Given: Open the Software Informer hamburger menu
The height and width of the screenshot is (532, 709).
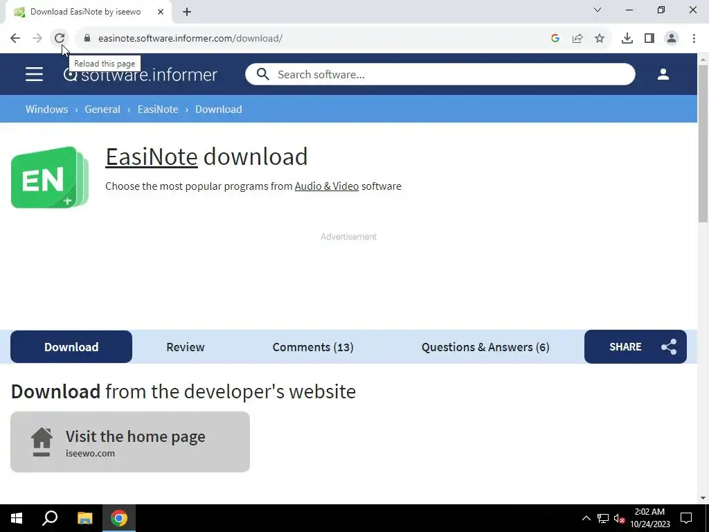Looking at the screenshot, I should (35, 74).
